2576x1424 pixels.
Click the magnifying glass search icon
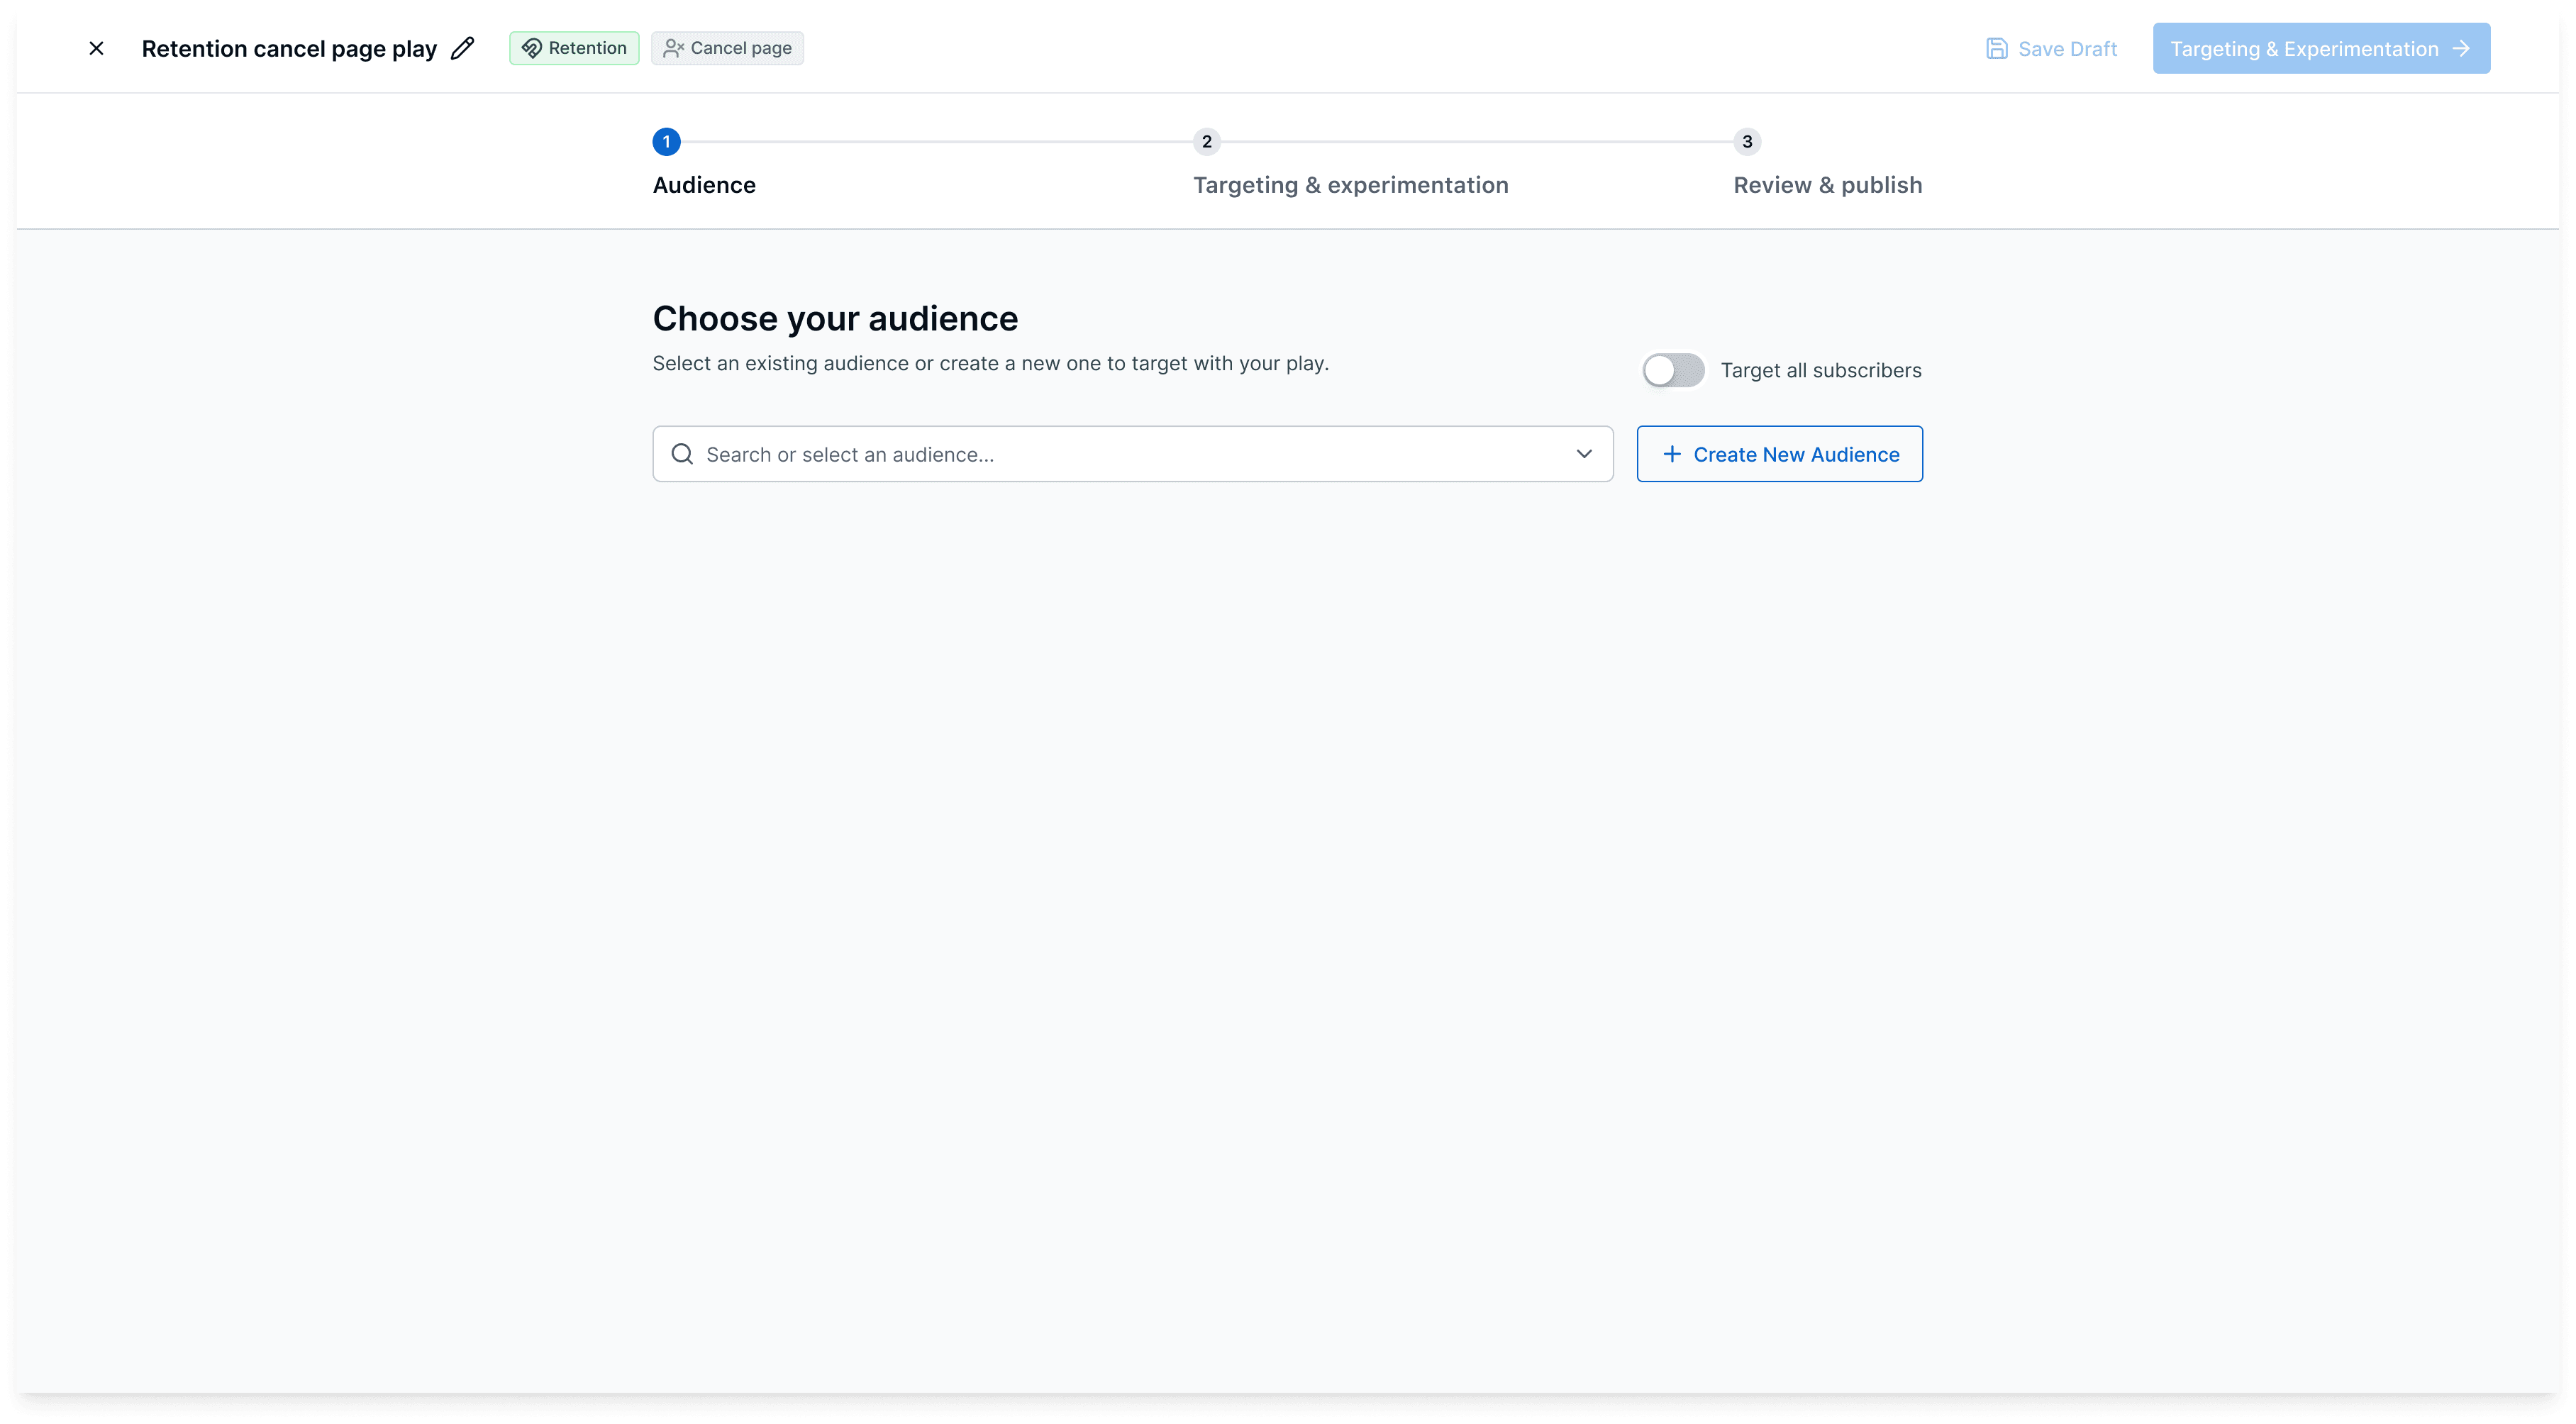click(x=682, y=454)
